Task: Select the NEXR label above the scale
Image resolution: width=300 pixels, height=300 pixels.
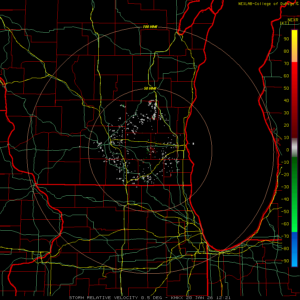Action: pyautogui.click(x=293, y=20)
